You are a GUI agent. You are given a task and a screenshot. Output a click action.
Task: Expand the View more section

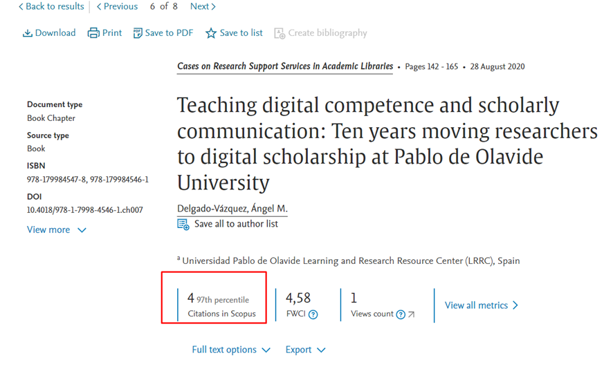coord(57,230)
